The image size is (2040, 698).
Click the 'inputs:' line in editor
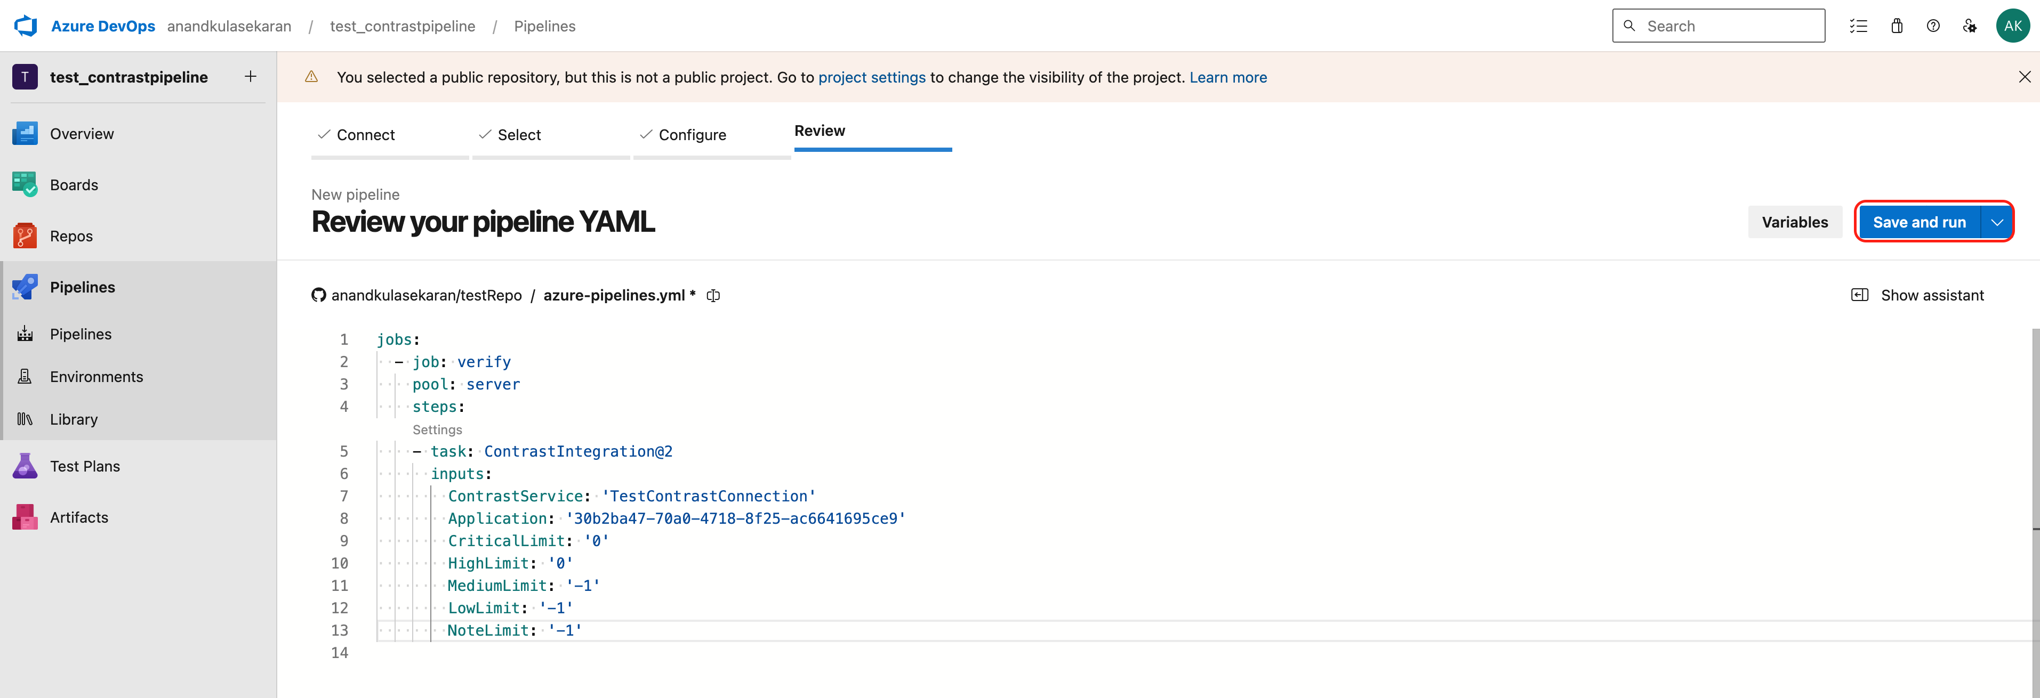[x=461, y=473]
